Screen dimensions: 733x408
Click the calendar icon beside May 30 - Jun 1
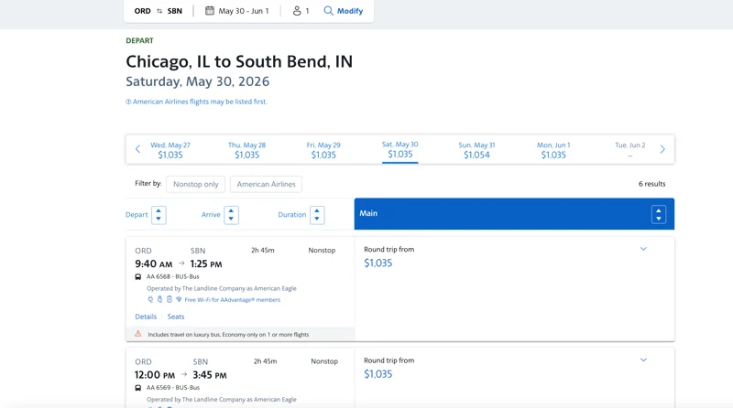(210, 11)
